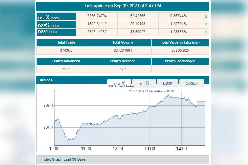This screenshot has width=248, height=165.
Task: Click the 13:00 x-axis label
Action: [x=149, y=149]
